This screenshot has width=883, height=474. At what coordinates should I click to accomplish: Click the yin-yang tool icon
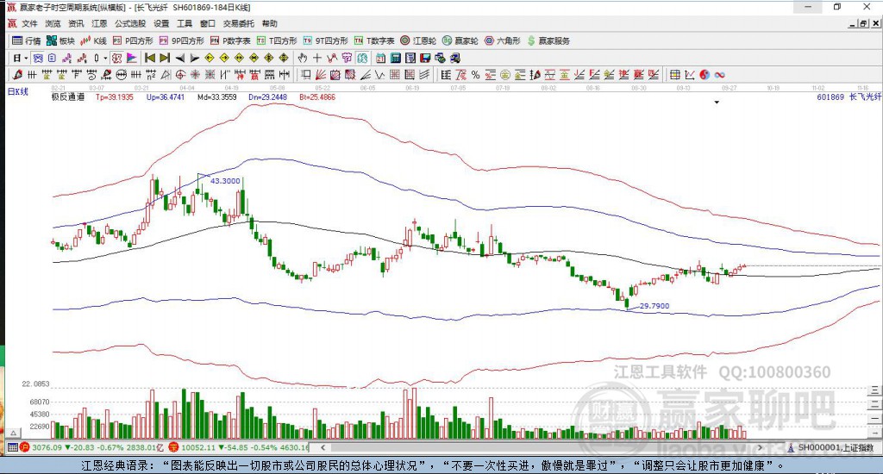[x=705, y=75]
